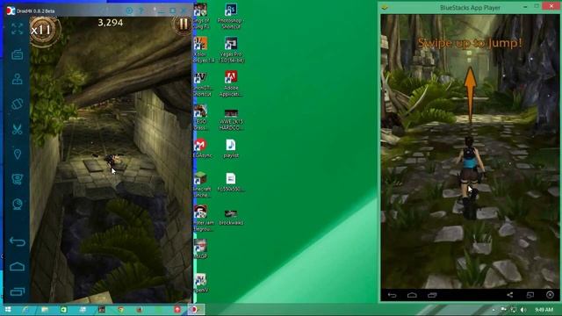Open volume control in system tray
This screenshot has width=562, height=316.
point(523,310)
